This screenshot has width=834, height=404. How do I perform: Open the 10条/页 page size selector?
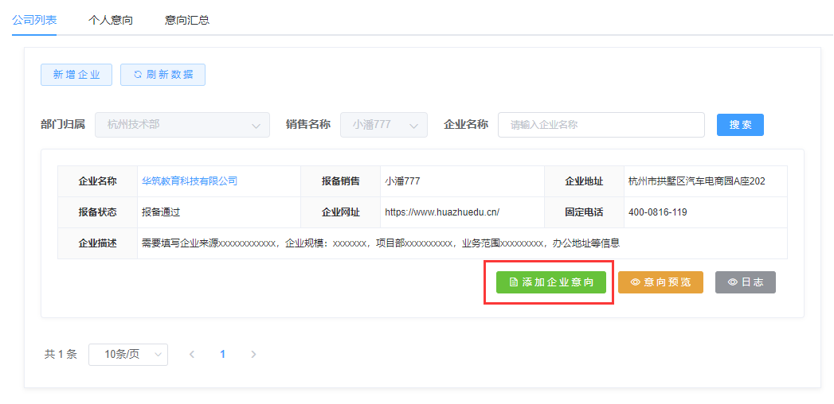pos(127,355)
